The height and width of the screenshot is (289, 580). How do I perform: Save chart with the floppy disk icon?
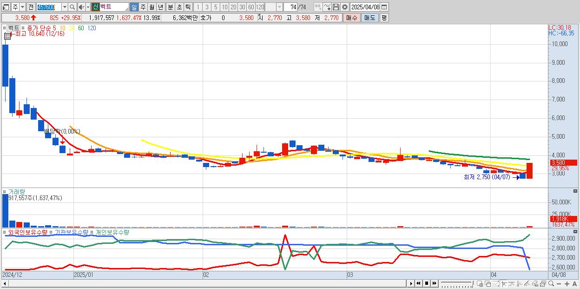pyautogui.click(x=336, y=7)
